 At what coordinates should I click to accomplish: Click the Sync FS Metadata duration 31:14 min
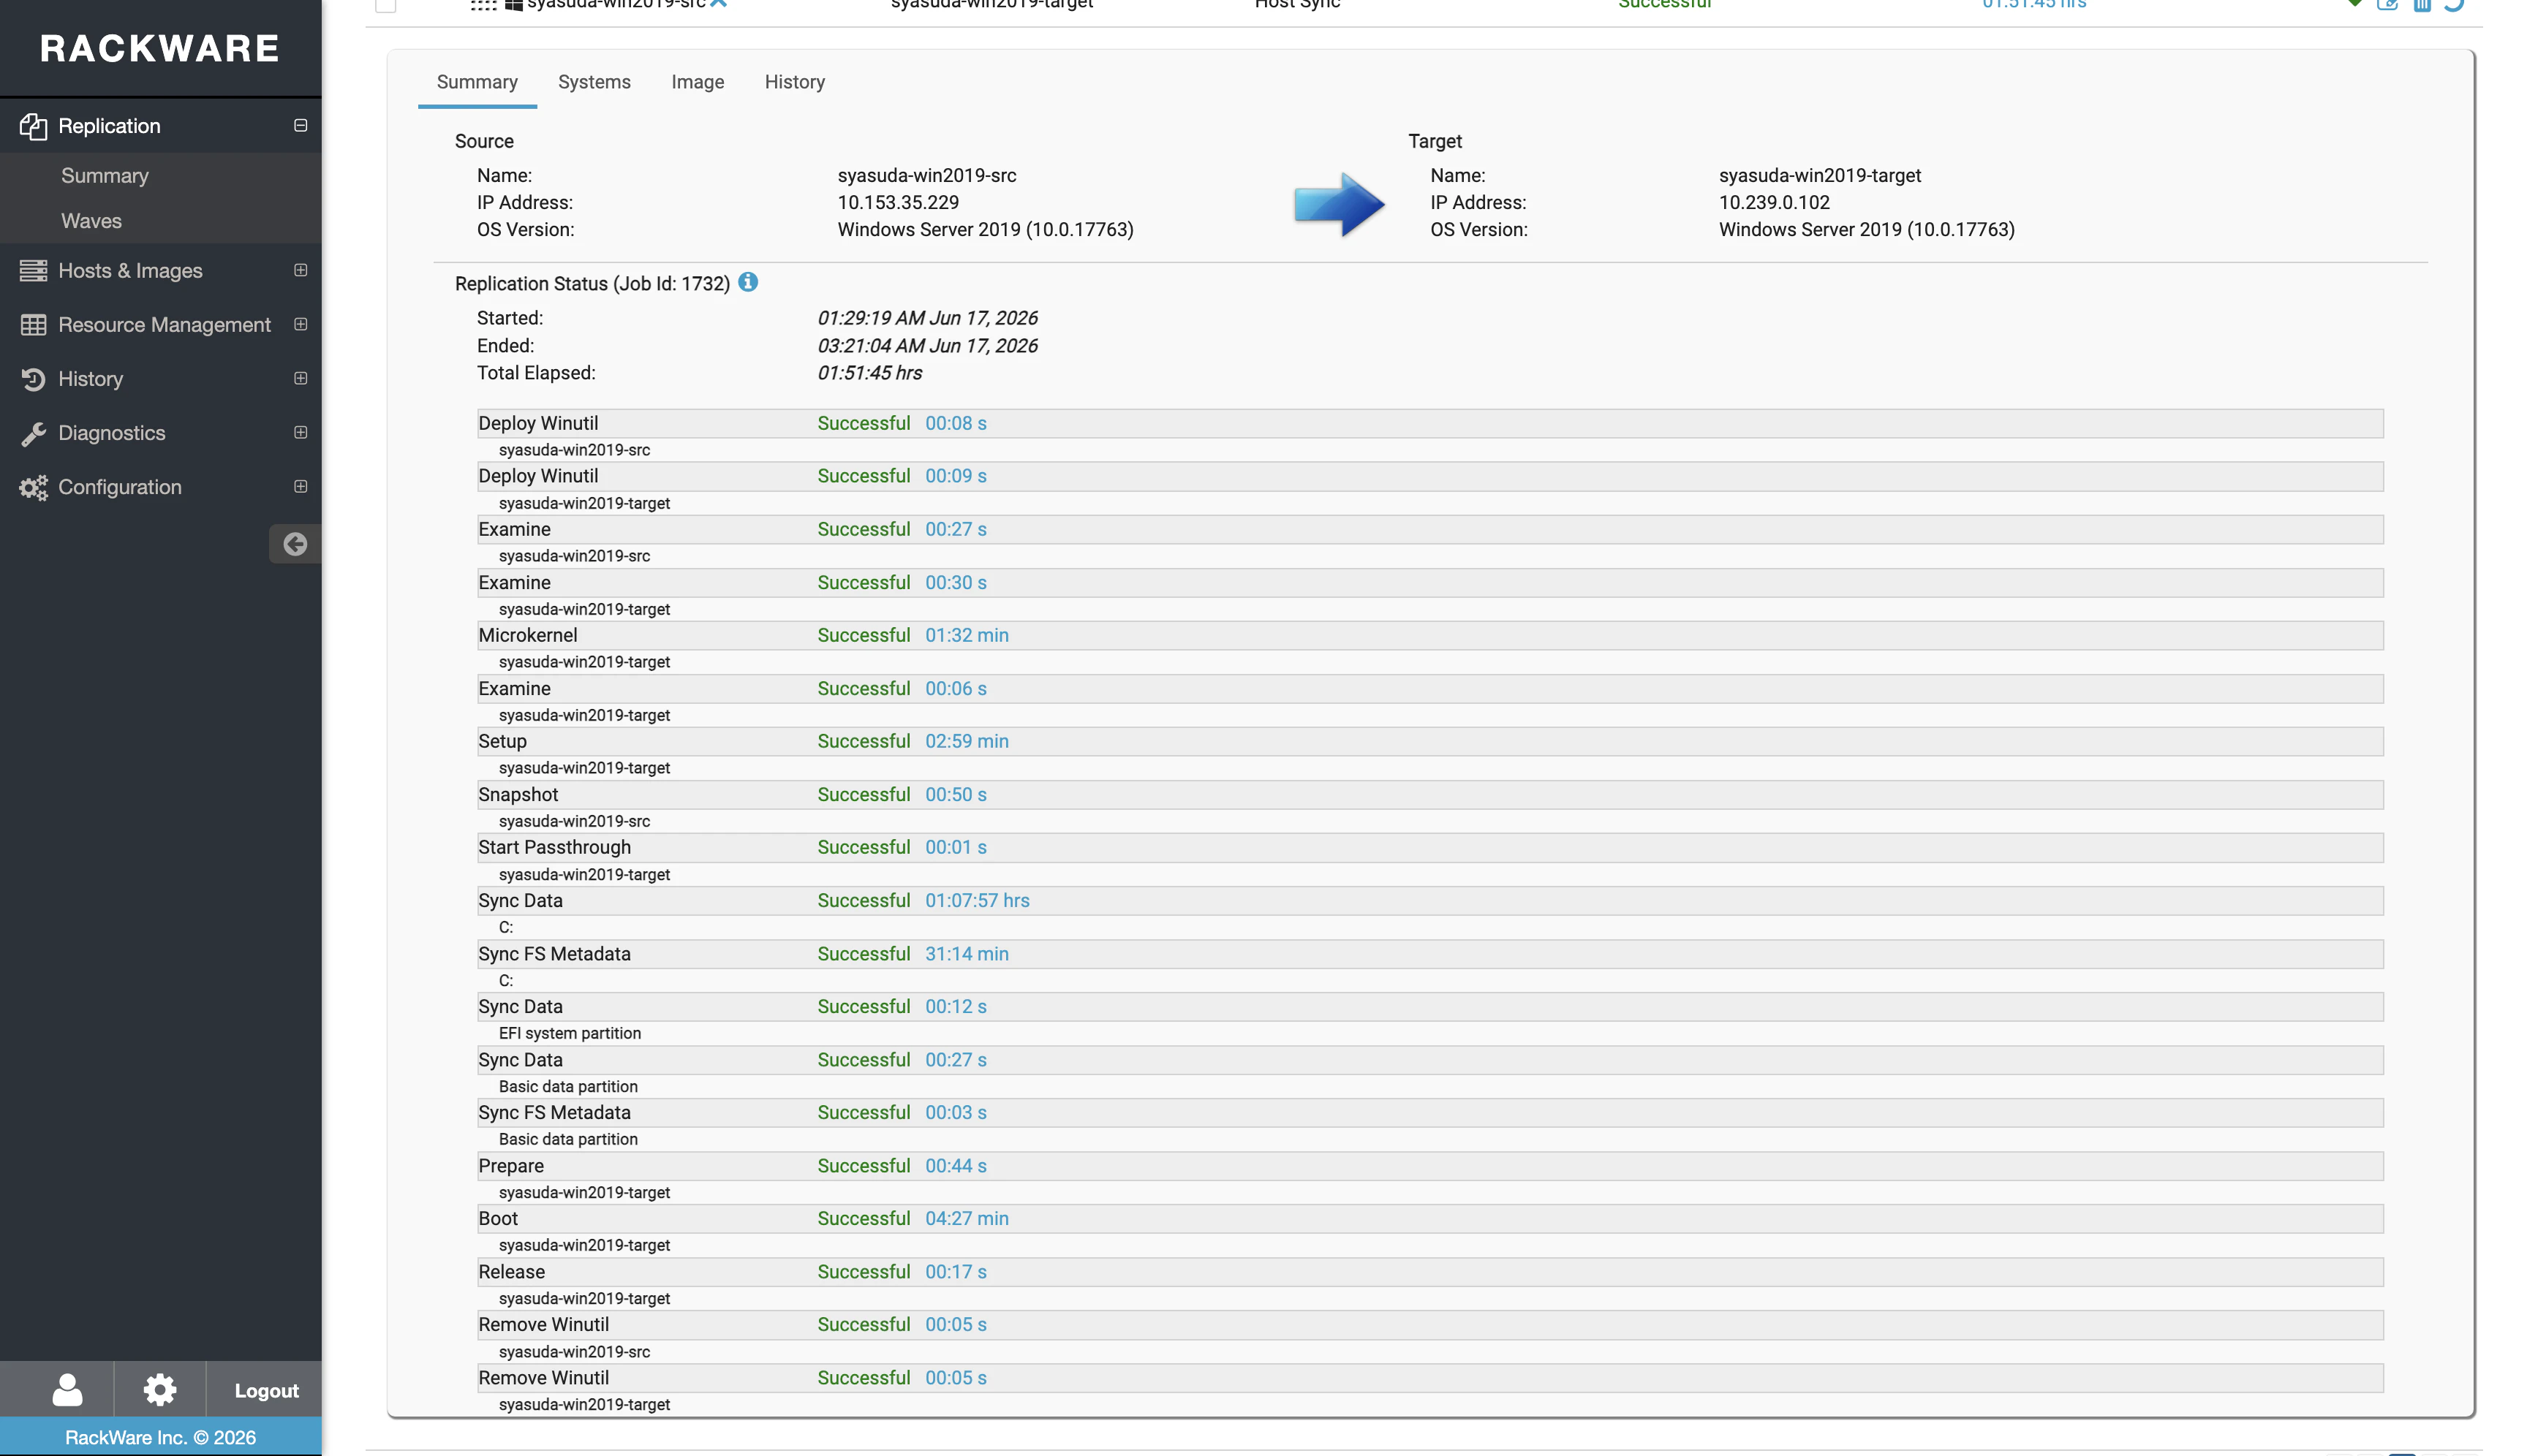(967, 954)
